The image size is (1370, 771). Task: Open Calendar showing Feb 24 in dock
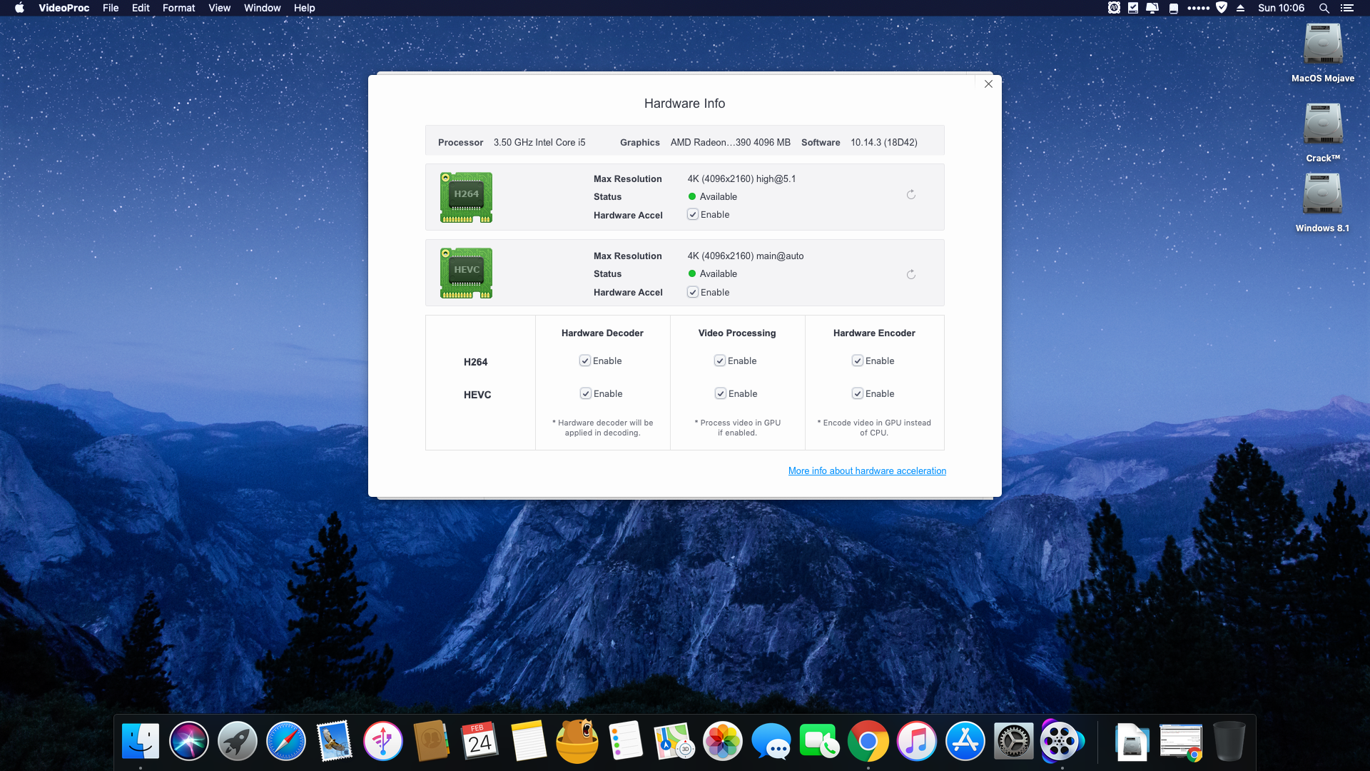tap(480, 742)
